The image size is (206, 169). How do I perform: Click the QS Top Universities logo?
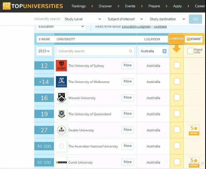(32, 6)
